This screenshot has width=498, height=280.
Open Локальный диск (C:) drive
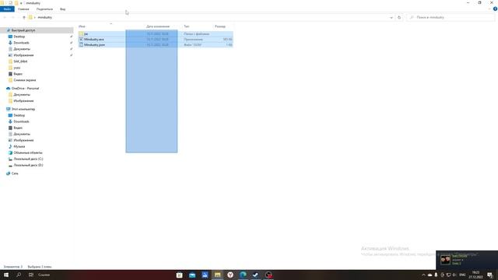28,159
